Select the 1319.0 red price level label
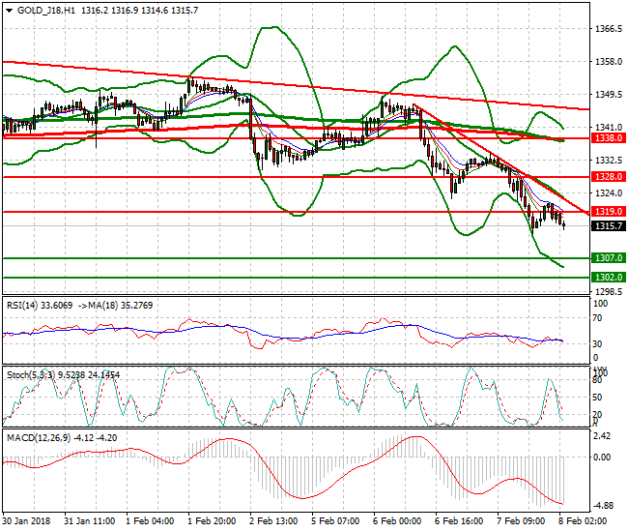This screenshot has height=532, width=628. pos(609,212)
